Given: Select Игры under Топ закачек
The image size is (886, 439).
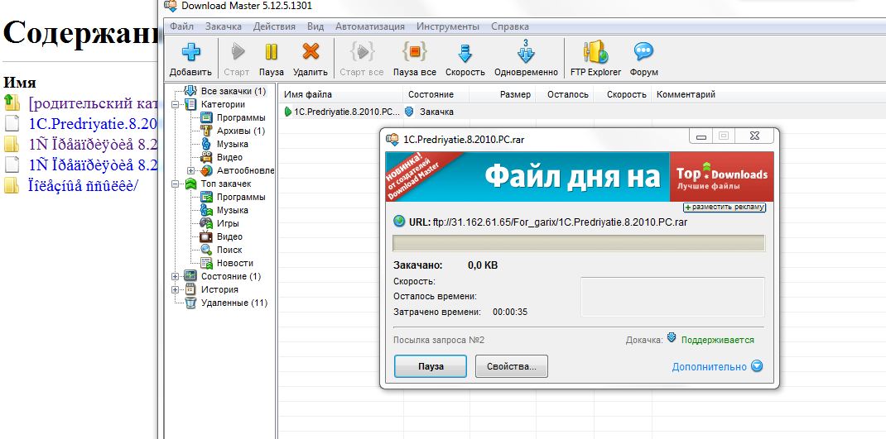Looking at the screenshot, I should point(228,223).
